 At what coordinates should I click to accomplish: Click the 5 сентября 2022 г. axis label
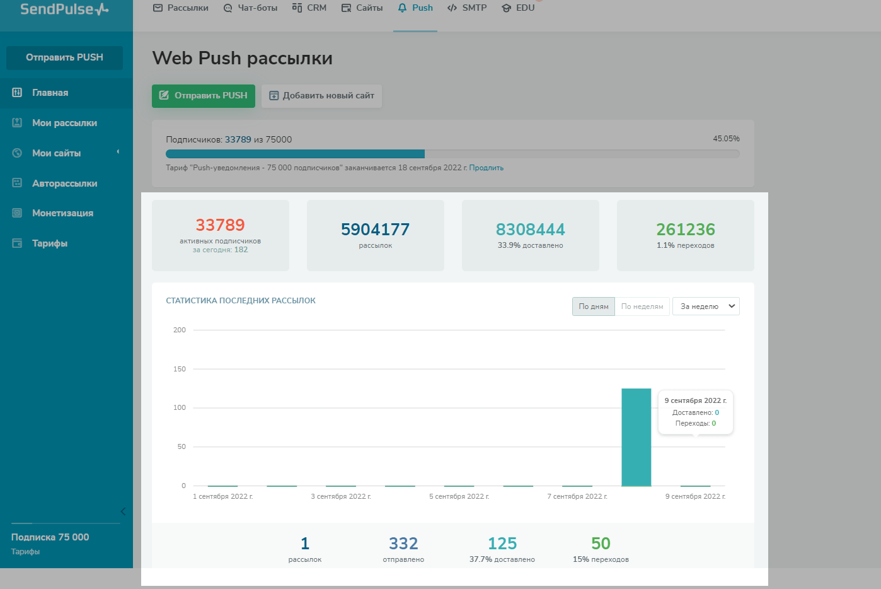pyautogui.click(x=459, y=497)
